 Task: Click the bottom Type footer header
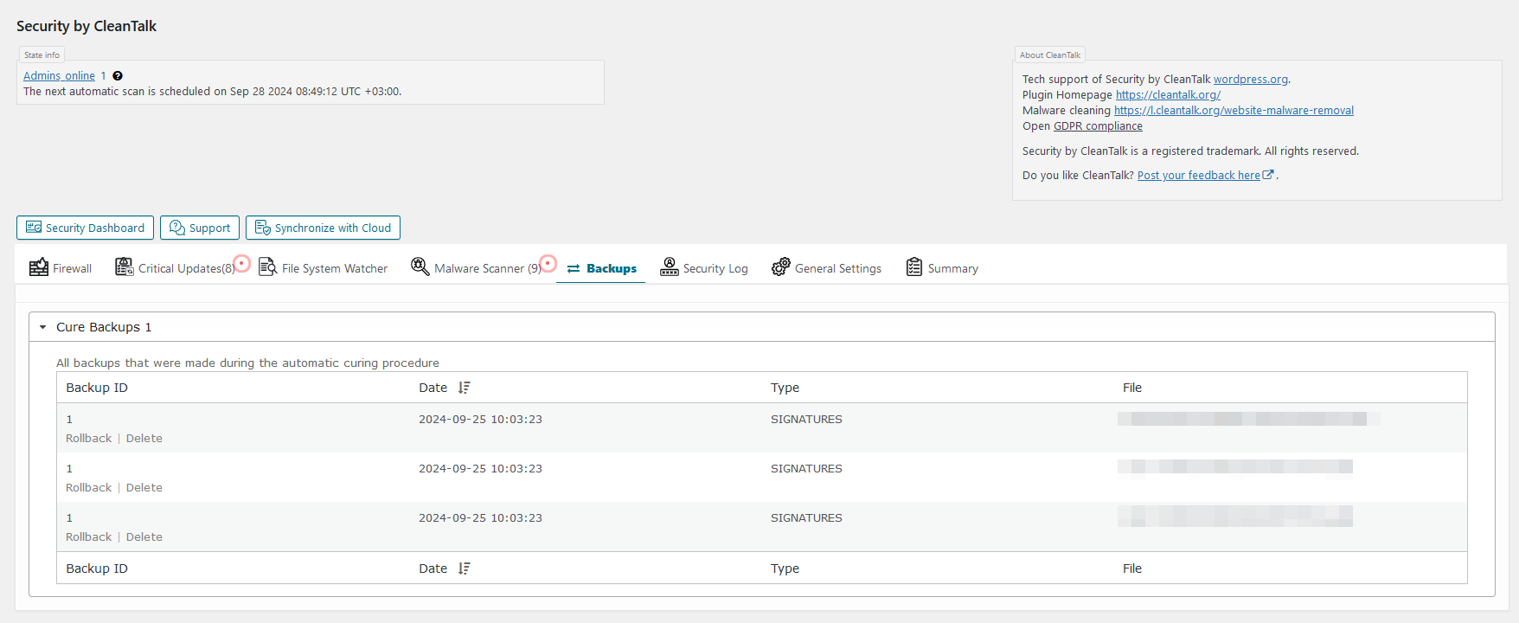click(x=785, y=568)
